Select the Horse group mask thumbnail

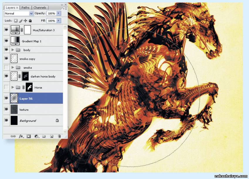(29, 87)
